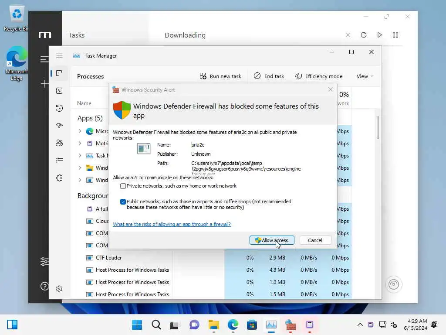Click Windows Firewall alert taskbar icon
Viewport: 446px width, 335px height.
(291, 325)
